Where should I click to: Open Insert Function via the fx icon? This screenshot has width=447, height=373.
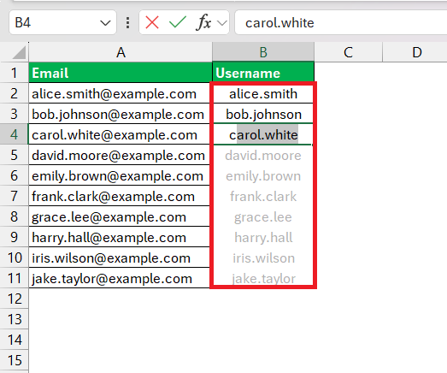(203, 22)
